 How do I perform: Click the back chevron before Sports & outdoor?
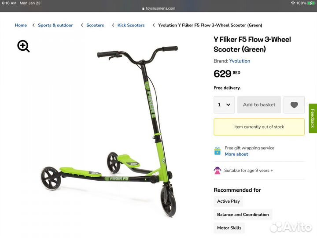[33, 25]
